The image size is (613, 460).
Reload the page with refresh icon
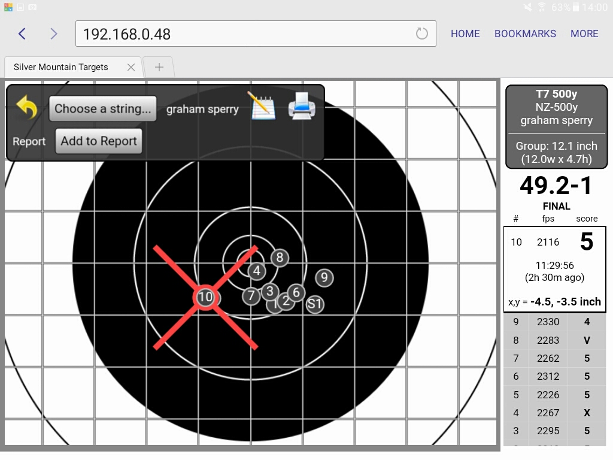pos(422,34)
